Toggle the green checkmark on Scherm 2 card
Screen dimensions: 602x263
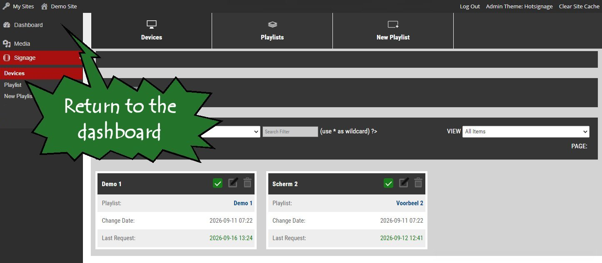(x=388, y=183)
